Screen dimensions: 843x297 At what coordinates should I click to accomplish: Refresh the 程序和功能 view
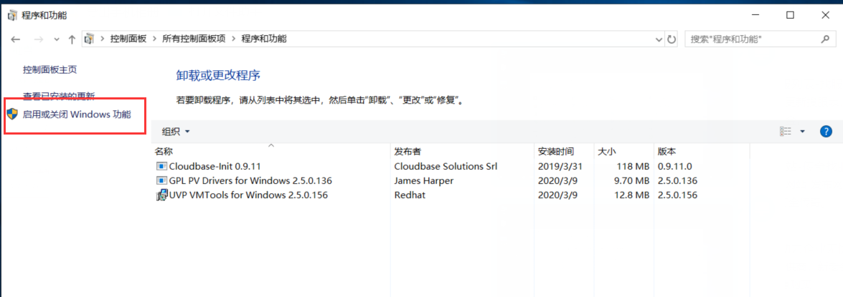672,39
